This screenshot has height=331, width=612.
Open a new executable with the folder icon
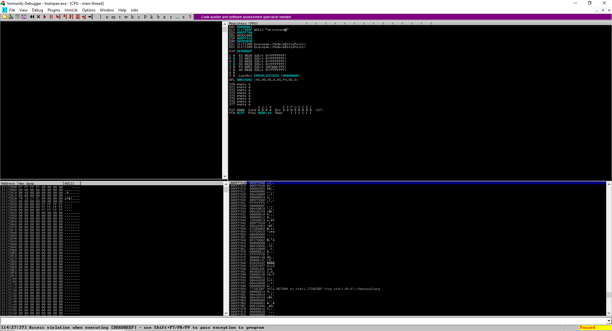coord(4,17)
